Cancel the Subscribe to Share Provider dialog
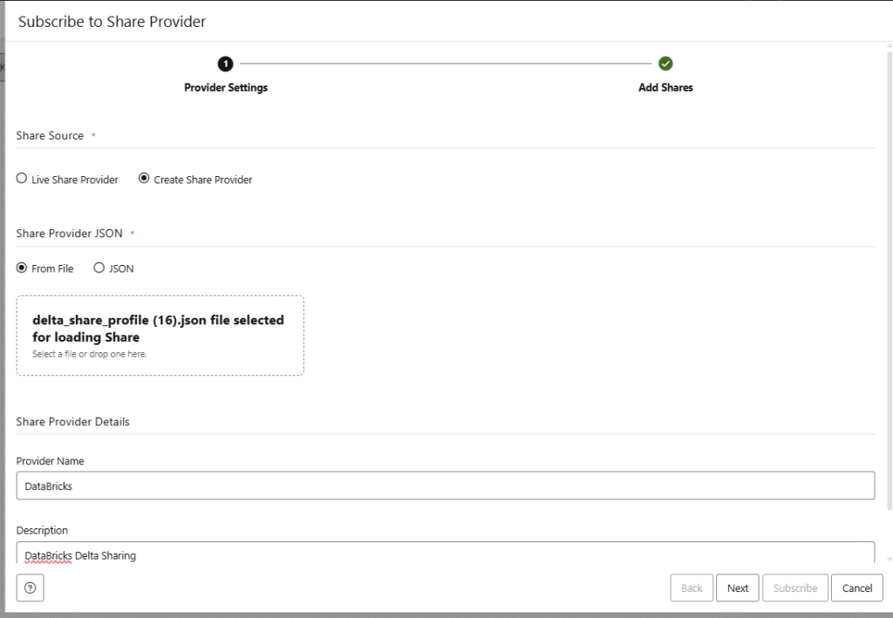893x618 pixels. pyautogui.click(x=856, y=587)
